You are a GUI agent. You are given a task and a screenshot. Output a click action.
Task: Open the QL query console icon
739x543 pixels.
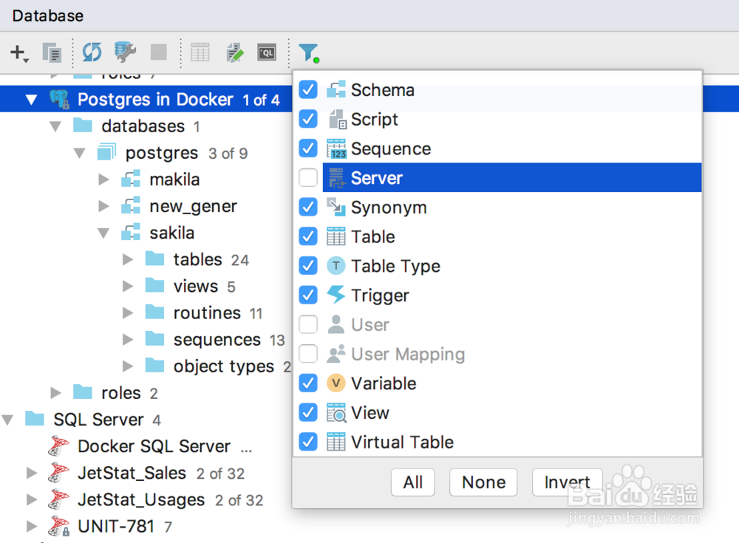coord(266,52)
